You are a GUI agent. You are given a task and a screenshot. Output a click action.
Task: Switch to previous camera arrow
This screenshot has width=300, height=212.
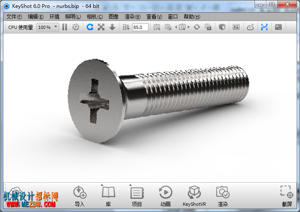pyautogui.click(x=176, y=27)
